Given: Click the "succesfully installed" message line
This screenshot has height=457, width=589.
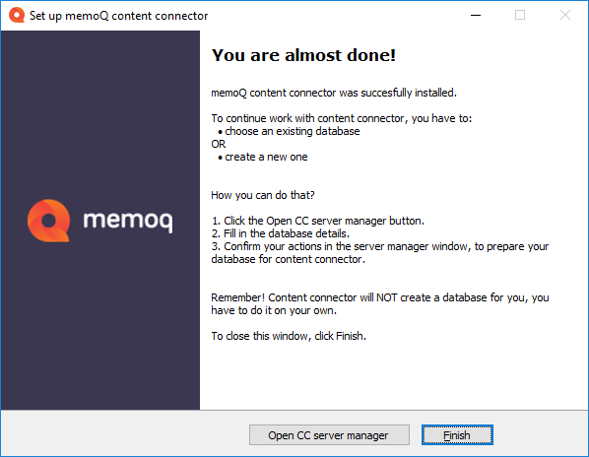Looking at the screenshot, I should click(x=334, y=93).
